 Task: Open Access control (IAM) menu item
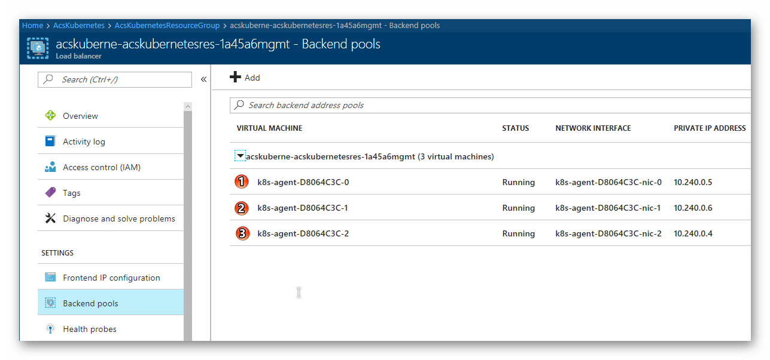(x=111, y=167)
